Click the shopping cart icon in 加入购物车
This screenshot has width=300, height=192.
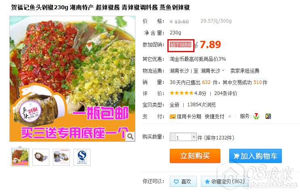pos(236,156)
